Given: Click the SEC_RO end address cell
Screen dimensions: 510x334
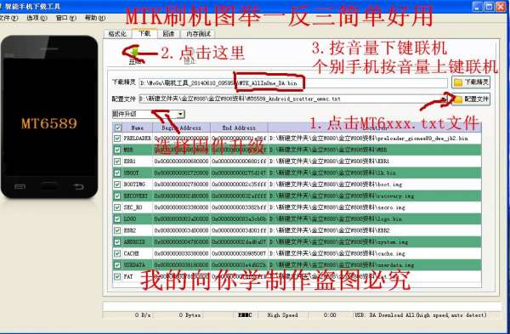Looking at the screenshot, I should coord(239,207).
